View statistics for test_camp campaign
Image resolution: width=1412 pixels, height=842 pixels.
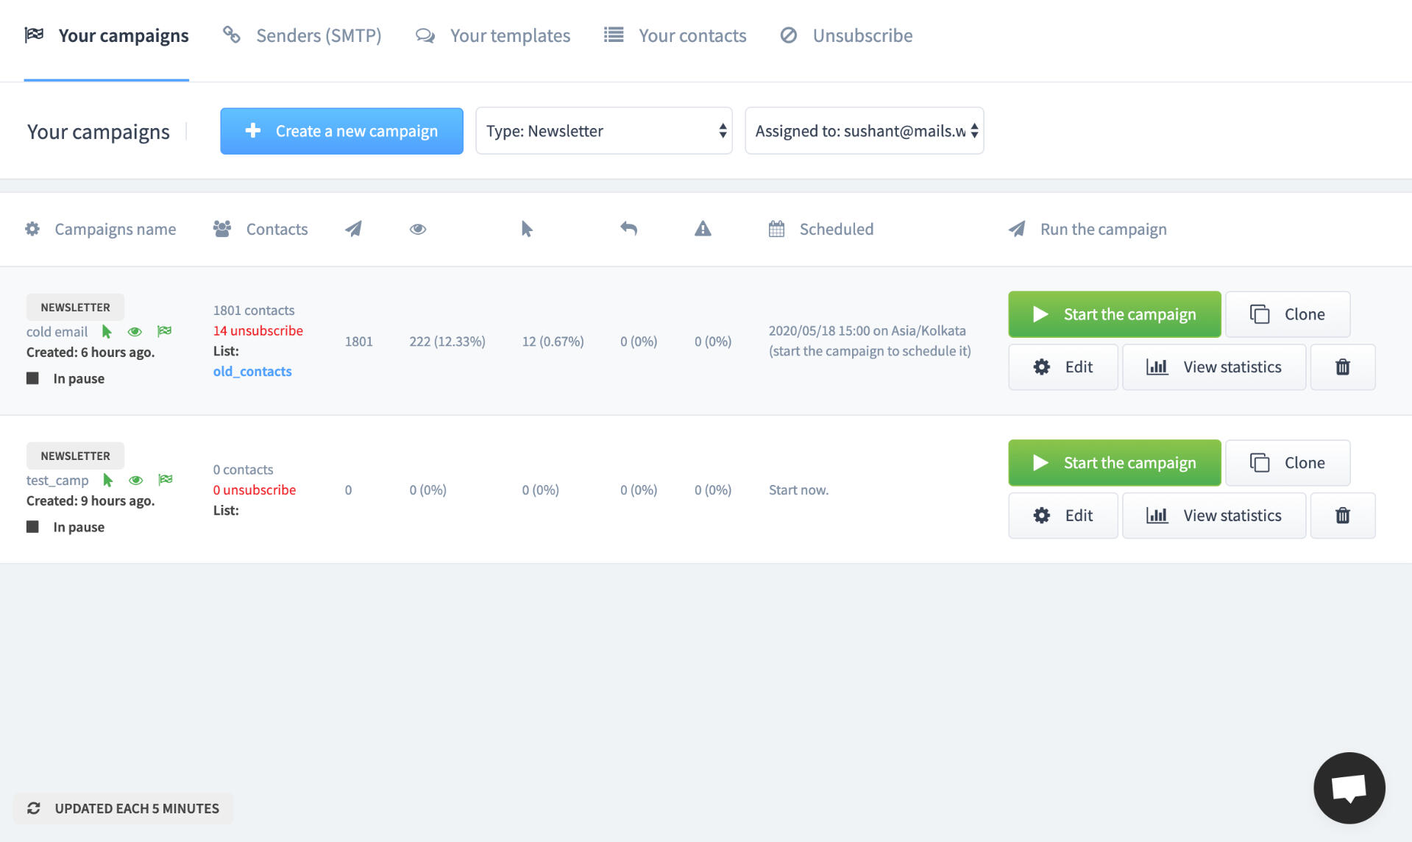point(1213,516)
